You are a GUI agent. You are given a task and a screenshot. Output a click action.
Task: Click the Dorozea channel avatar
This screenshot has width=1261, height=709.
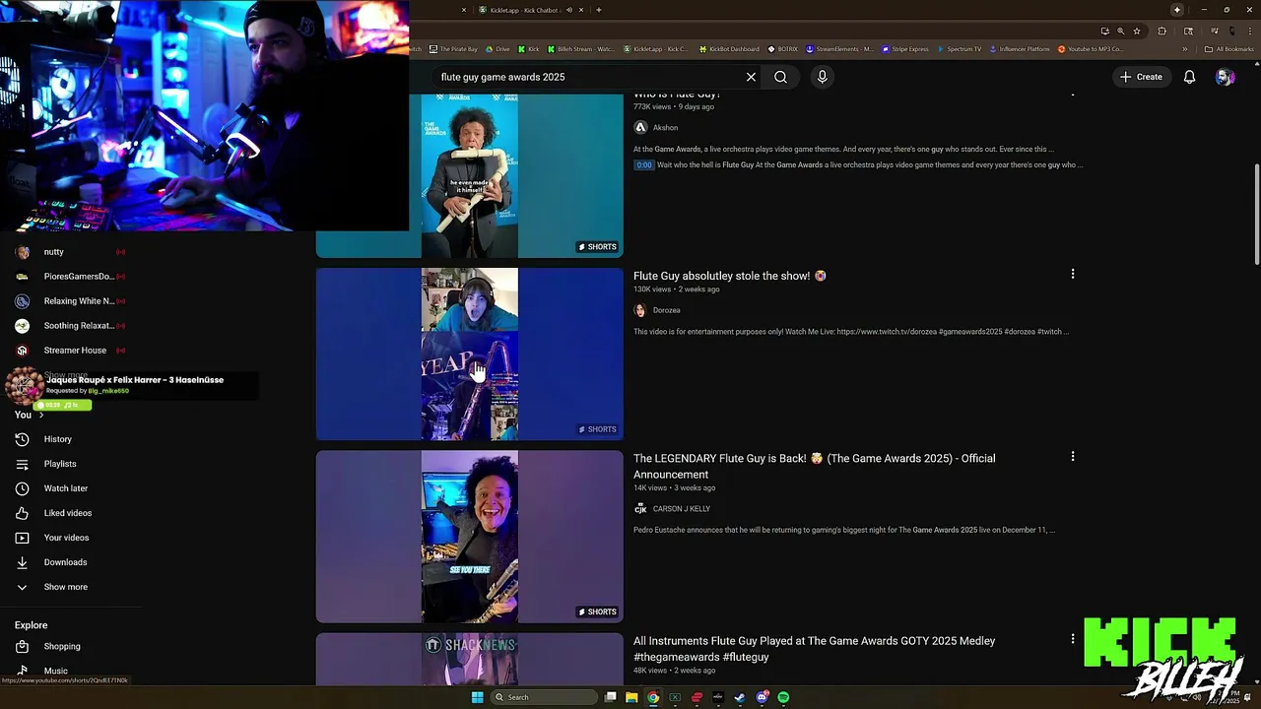tap(640, 310)
